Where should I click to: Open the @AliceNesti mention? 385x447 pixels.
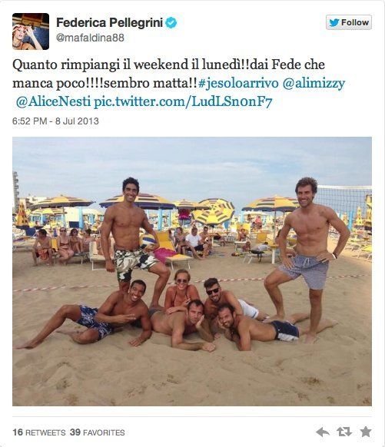(x=53, y=102)
